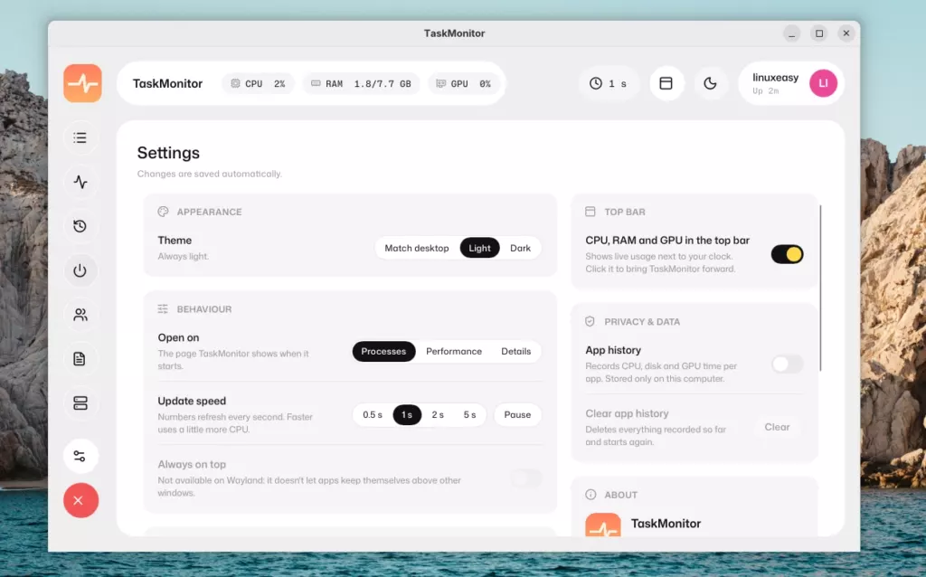The height and width of the screenshot is (577, 926).
Task: Click the red X button in sidebar
Action: [x=80, y=500]
